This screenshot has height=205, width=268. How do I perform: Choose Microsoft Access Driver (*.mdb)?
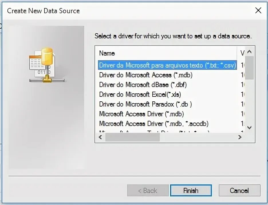[x=141, y=114]
